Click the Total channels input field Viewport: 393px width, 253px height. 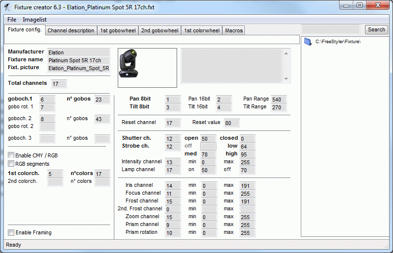(59, 84)
